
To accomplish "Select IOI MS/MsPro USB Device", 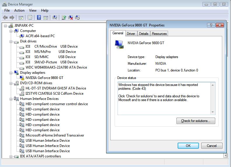I will (x=51, y=52).
